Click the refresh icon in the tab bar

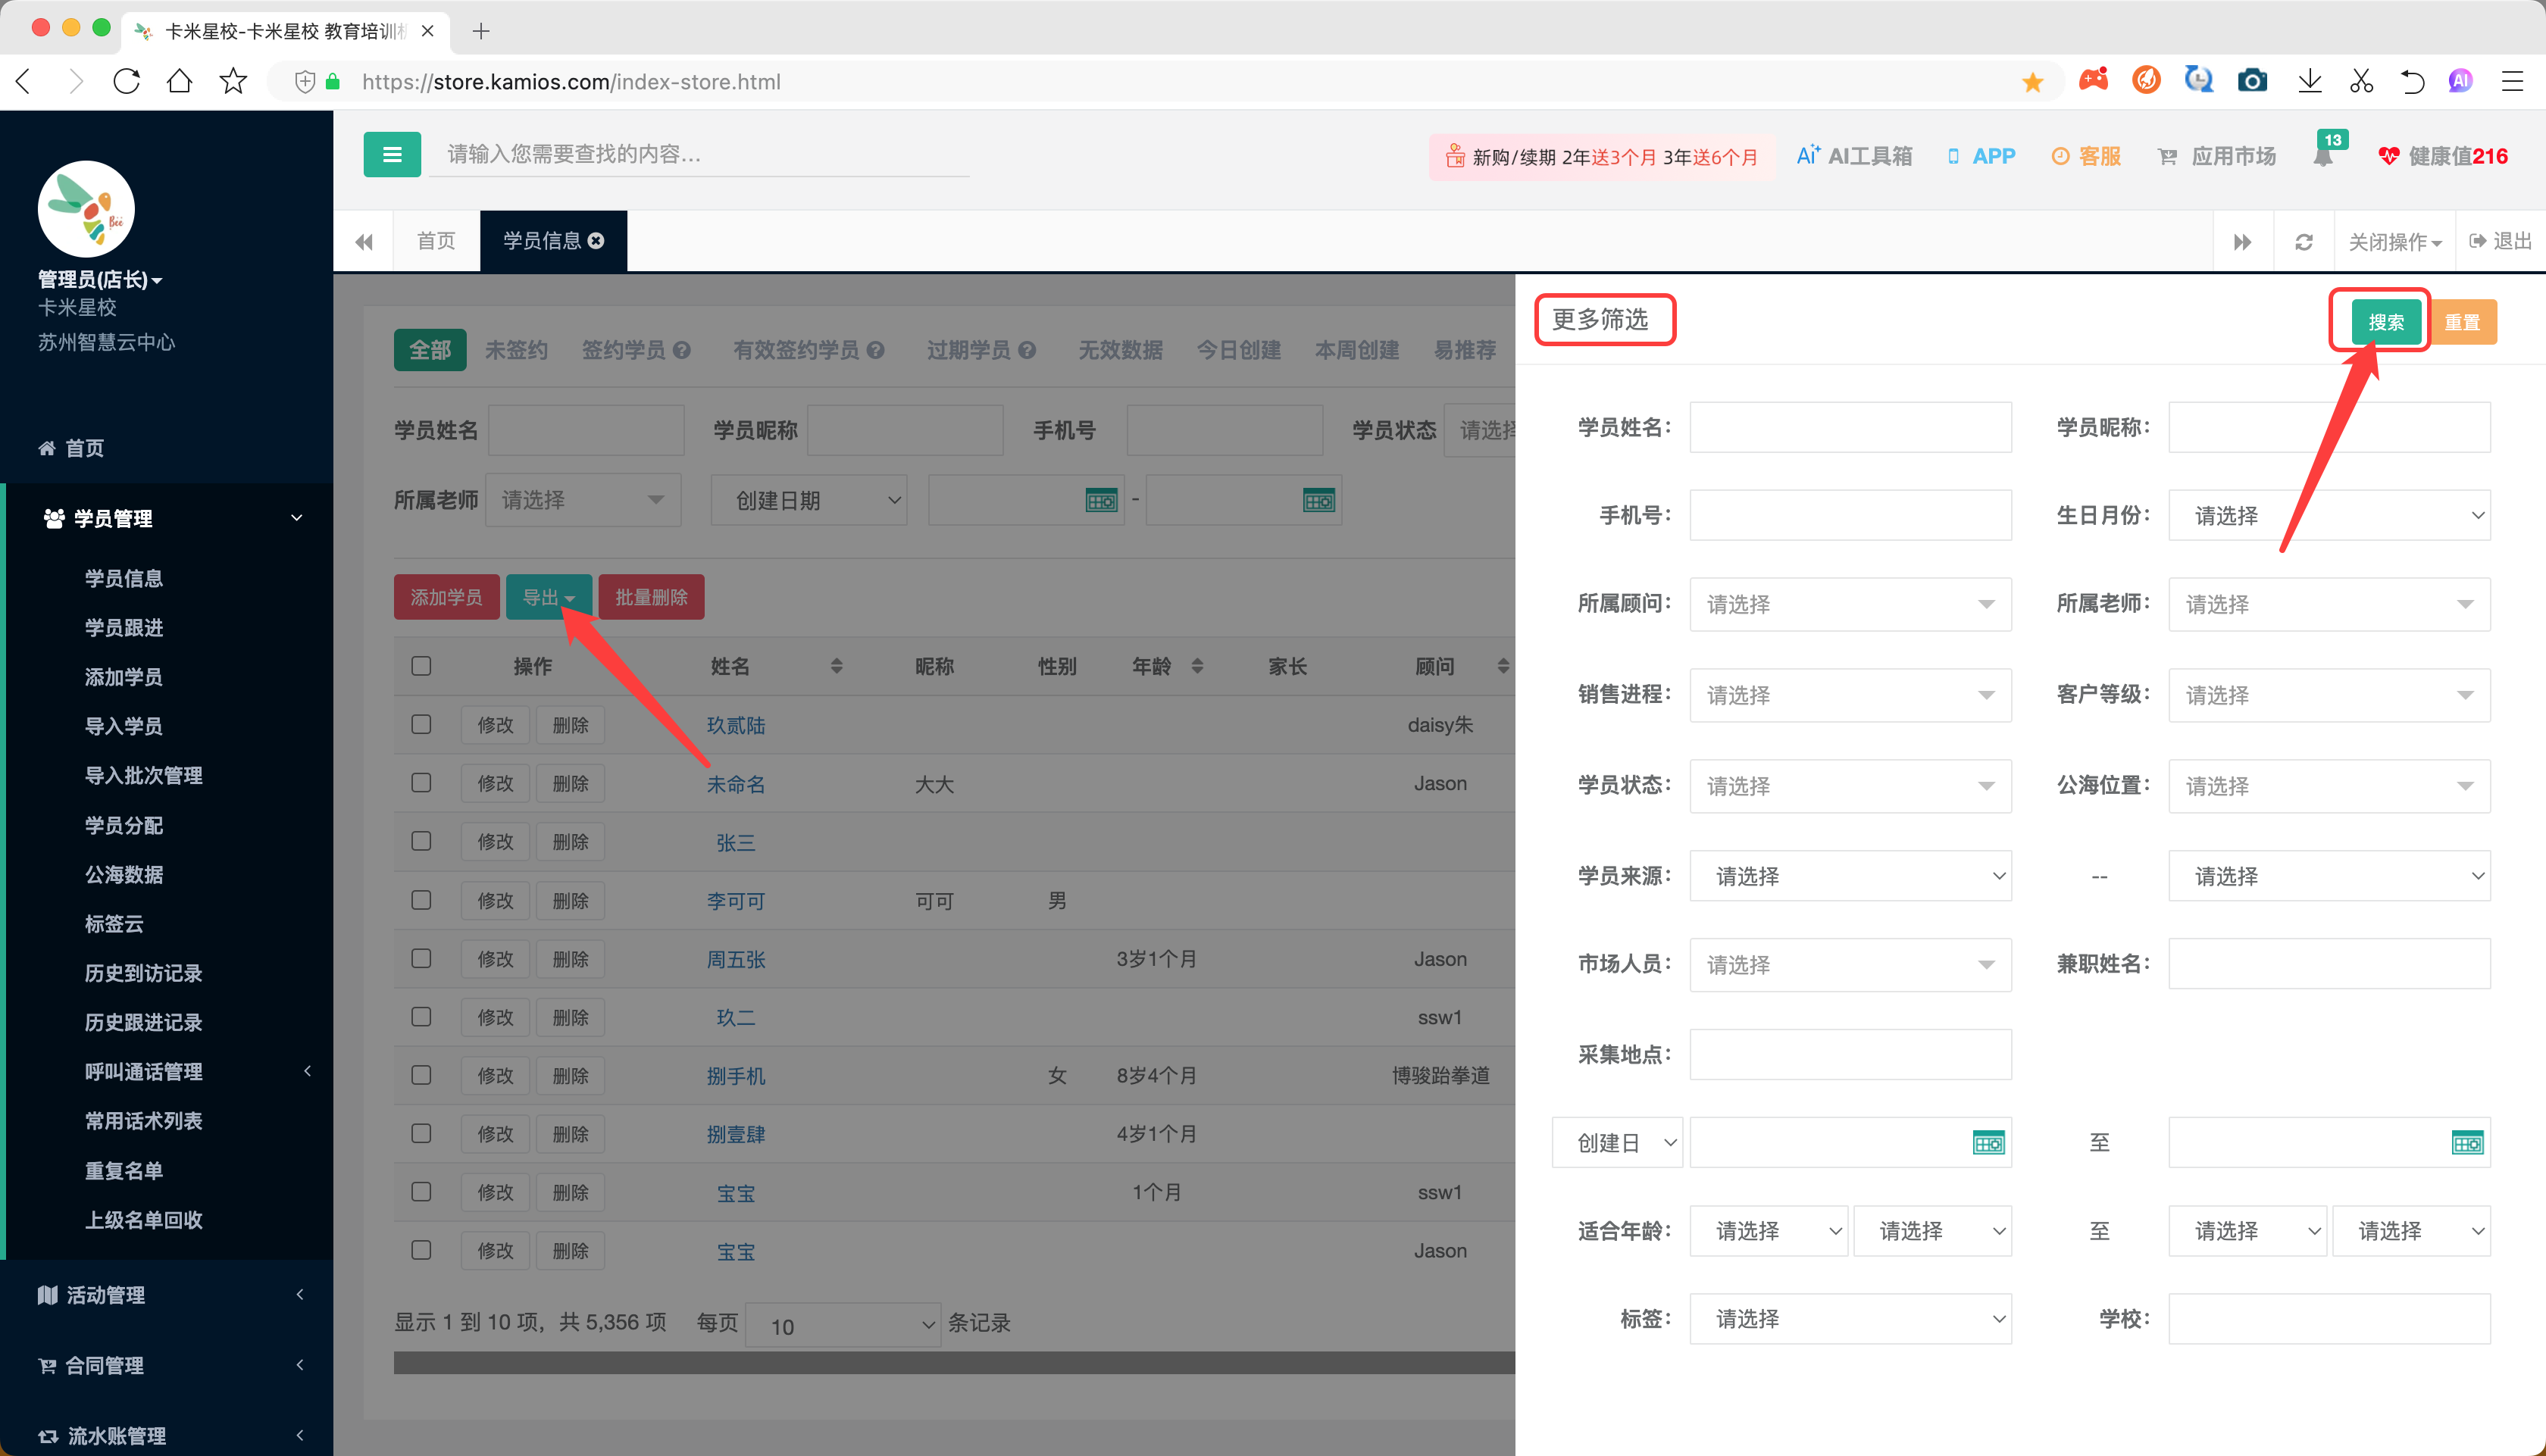pyautogui.click(x=2304, y=242)
